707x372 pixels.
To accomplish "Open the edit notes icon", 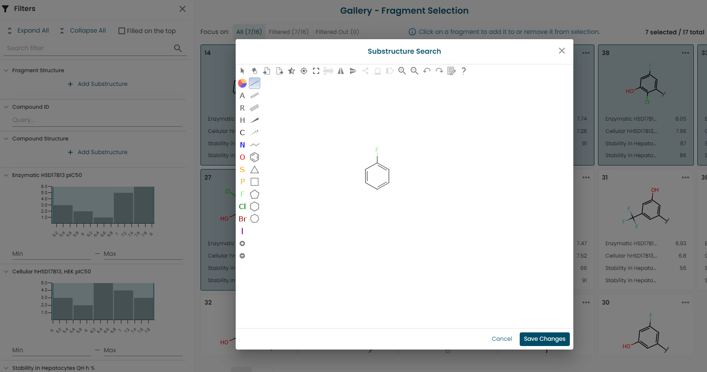I will coord(451,71).
